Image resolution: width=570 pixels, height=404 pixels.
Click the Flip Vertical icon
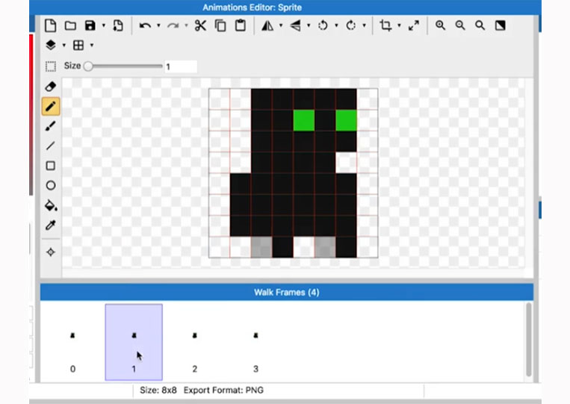pyautogui.click(x=296, y=25)
